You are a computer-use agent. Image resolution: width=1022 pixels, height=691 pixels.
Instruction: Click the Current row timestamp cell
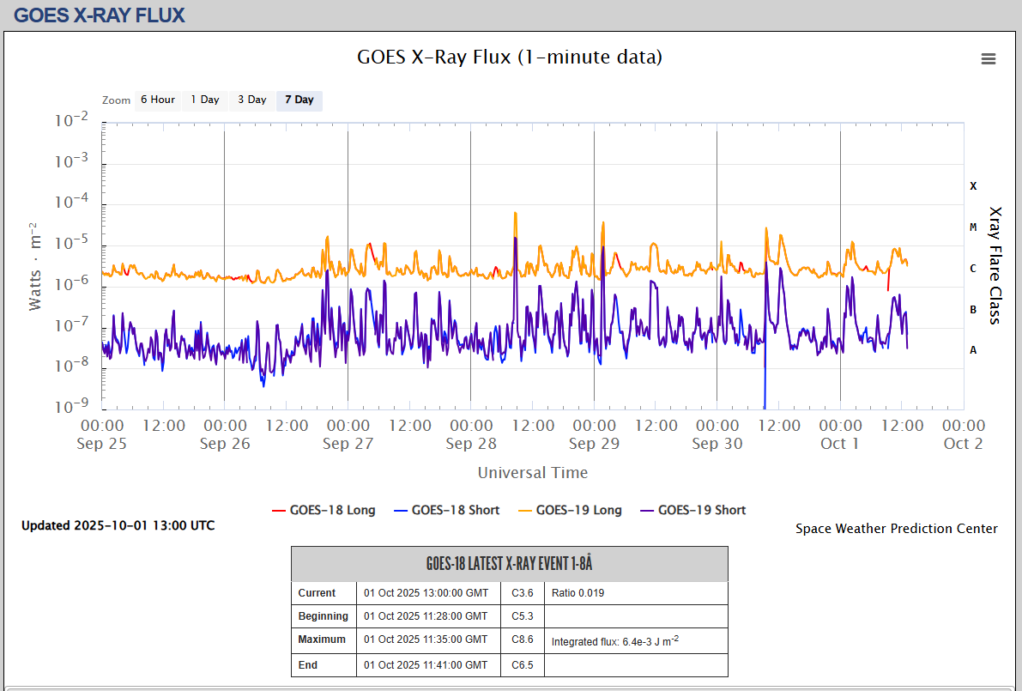click(426, 593)
